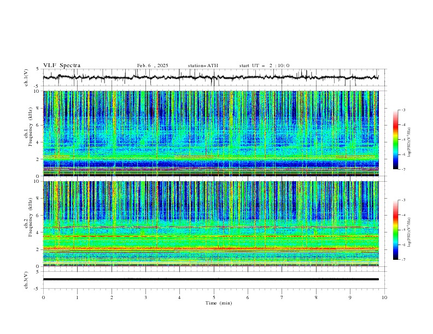
Task: Click the "-3" value on ch.2 color bar
Action: pos(403,200)
